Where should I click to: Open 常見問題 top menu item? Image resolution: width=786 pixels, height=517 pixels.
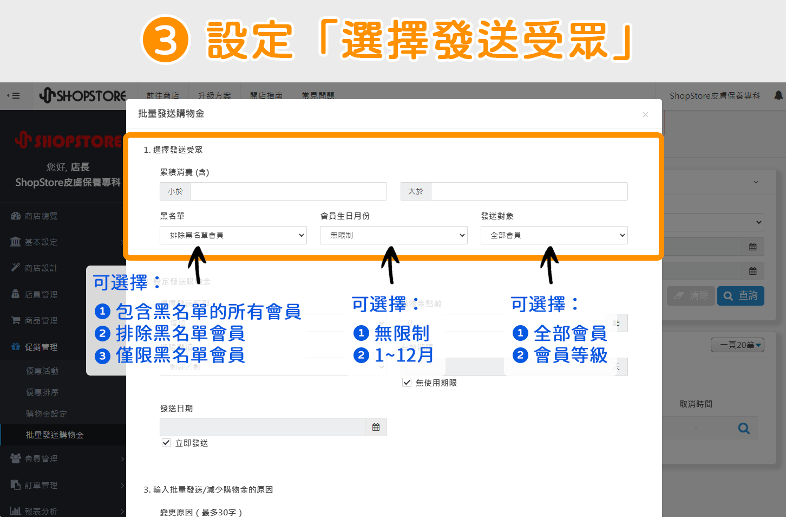click(x=318, y=95)
